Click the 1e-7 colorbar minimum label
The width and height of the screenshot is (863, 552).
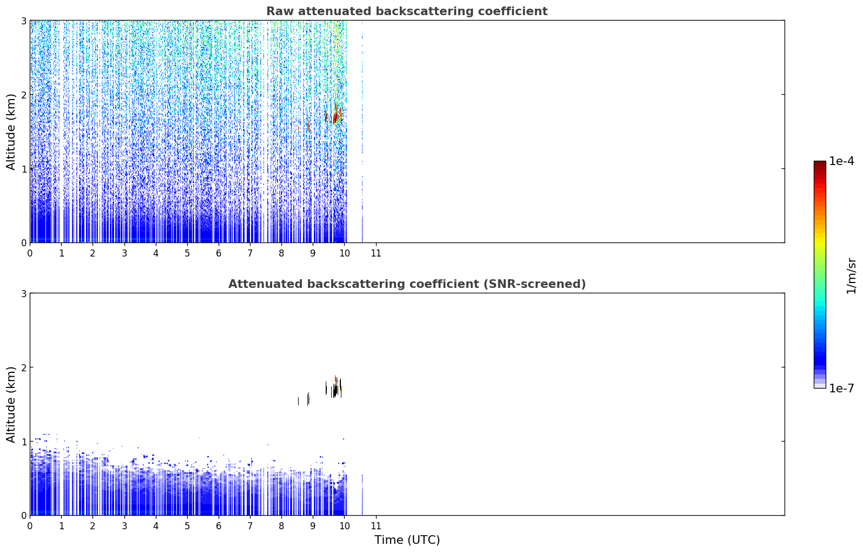click(x=842, y=388)
